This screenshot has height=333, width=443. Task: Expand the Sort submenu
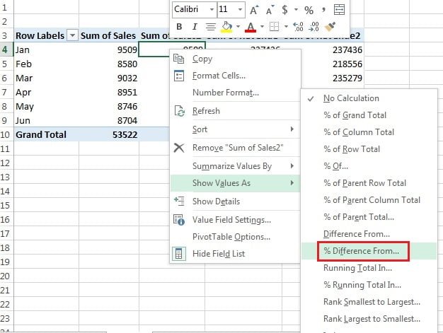tap(235, 129)
